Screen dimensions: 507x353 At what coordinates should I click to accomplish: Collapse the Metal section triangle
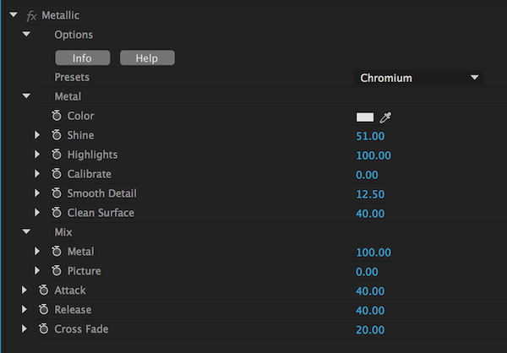(x=26, y=97)
